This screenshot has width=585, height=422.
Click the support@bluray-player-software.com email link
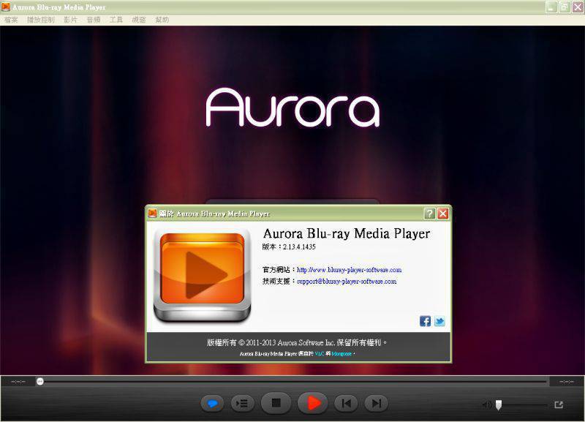(x=347, y=282)
